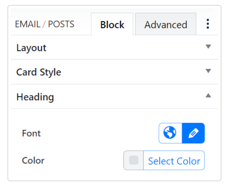Click the Select Color button
Viewport: 230px width, 189px height.
coord(174,161)
